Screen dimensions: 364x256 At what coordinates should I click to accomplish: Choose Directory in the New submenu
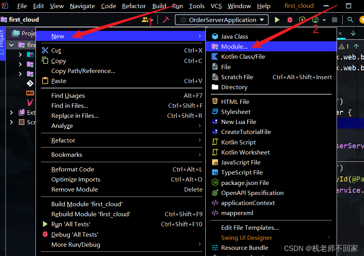271,87
